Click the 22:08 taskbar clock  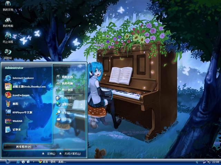coord(215,162)
